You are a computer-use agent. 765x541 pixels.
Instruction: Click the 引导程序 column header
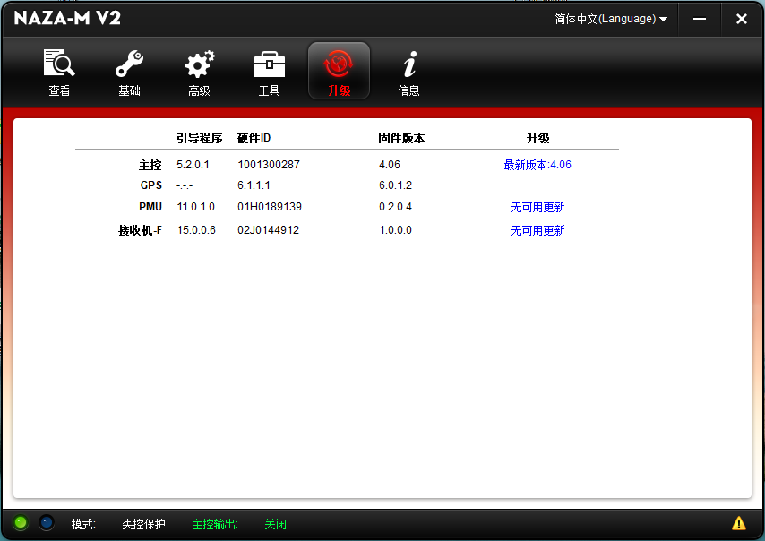[199, 138]
